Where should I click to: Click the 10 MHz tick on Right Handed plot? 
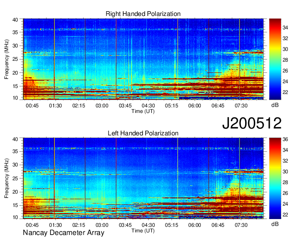[x=15, y=98]
